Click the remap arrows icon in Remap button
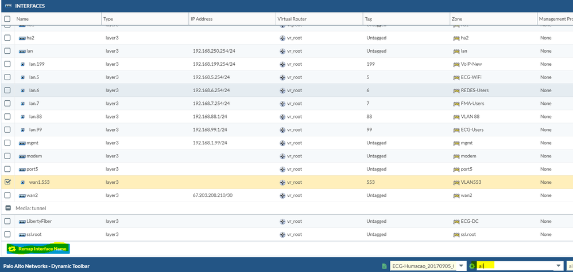This screenshot has height=272, width=573. coord(12,249)
